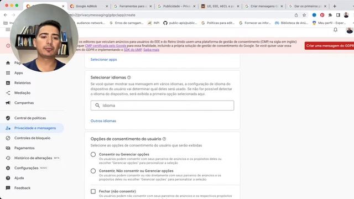Viewport: 354px width, 199px height.
Task: Click the browser back arrow
Action: click(x=6, y=15)
